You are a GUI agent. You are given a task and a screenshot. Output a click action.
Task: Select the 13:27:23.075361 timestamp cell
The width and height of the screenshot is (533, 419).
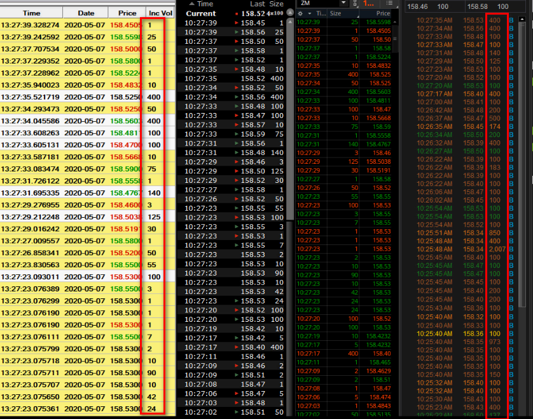point(30,409)
